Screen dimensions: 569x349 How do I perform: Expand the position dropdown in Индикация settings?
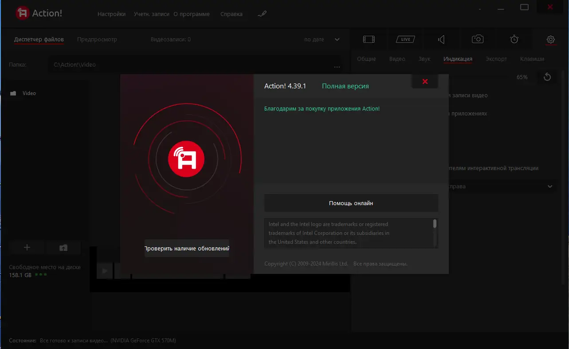[550, 186]
